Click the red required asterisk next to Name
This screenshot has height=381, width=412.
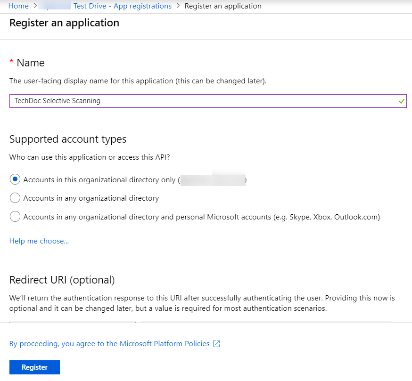click(x=11, y=62)
